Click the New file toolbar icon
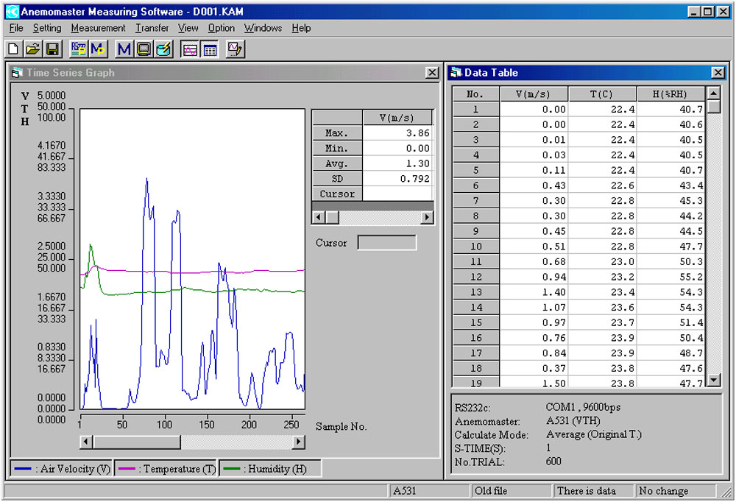 coord(13,49)
